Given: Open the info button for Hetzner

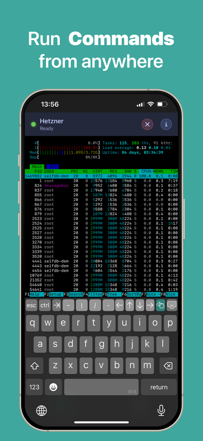Looking at the screenshot, I should coord(166,124).
